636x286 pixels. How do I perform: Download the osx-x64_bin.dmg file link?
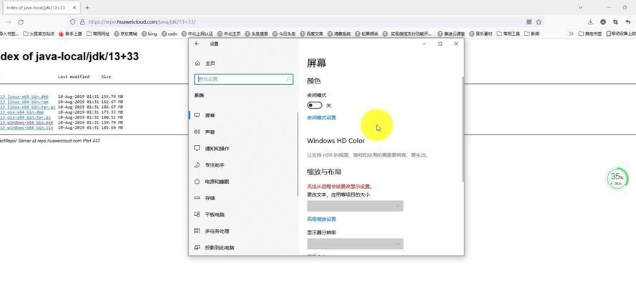pos(22,112)
